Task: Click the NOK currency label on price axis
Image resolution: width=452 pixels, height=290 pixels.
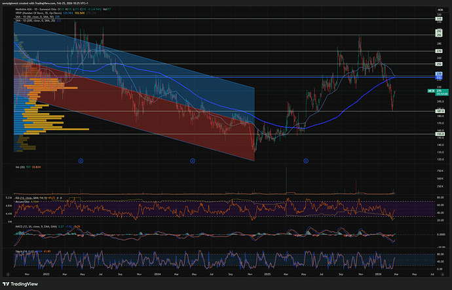Action: (x=440, y=9)
